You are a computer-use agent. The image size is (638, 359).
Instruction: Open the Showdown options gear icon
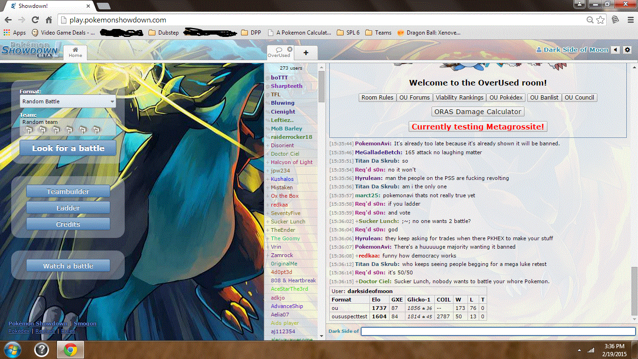(627, 50)
